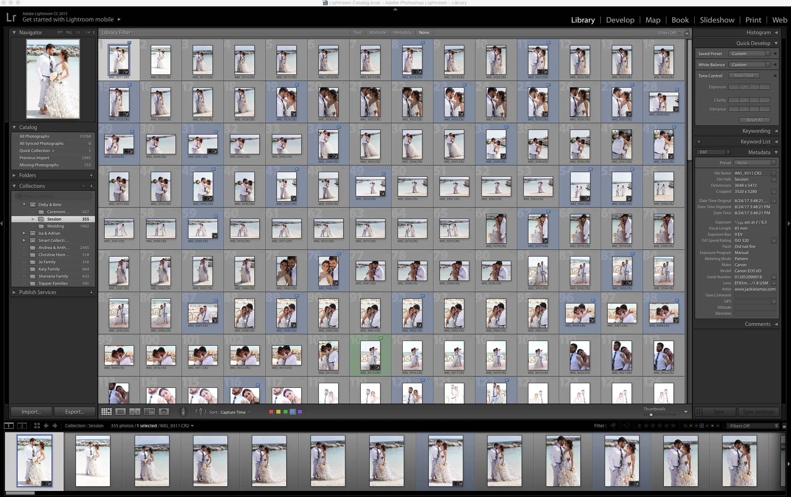This screenshot has height=497, width=791.
Task: Toggle unflagged filter in filmstrip bar
Action: [x=620, y=426]
